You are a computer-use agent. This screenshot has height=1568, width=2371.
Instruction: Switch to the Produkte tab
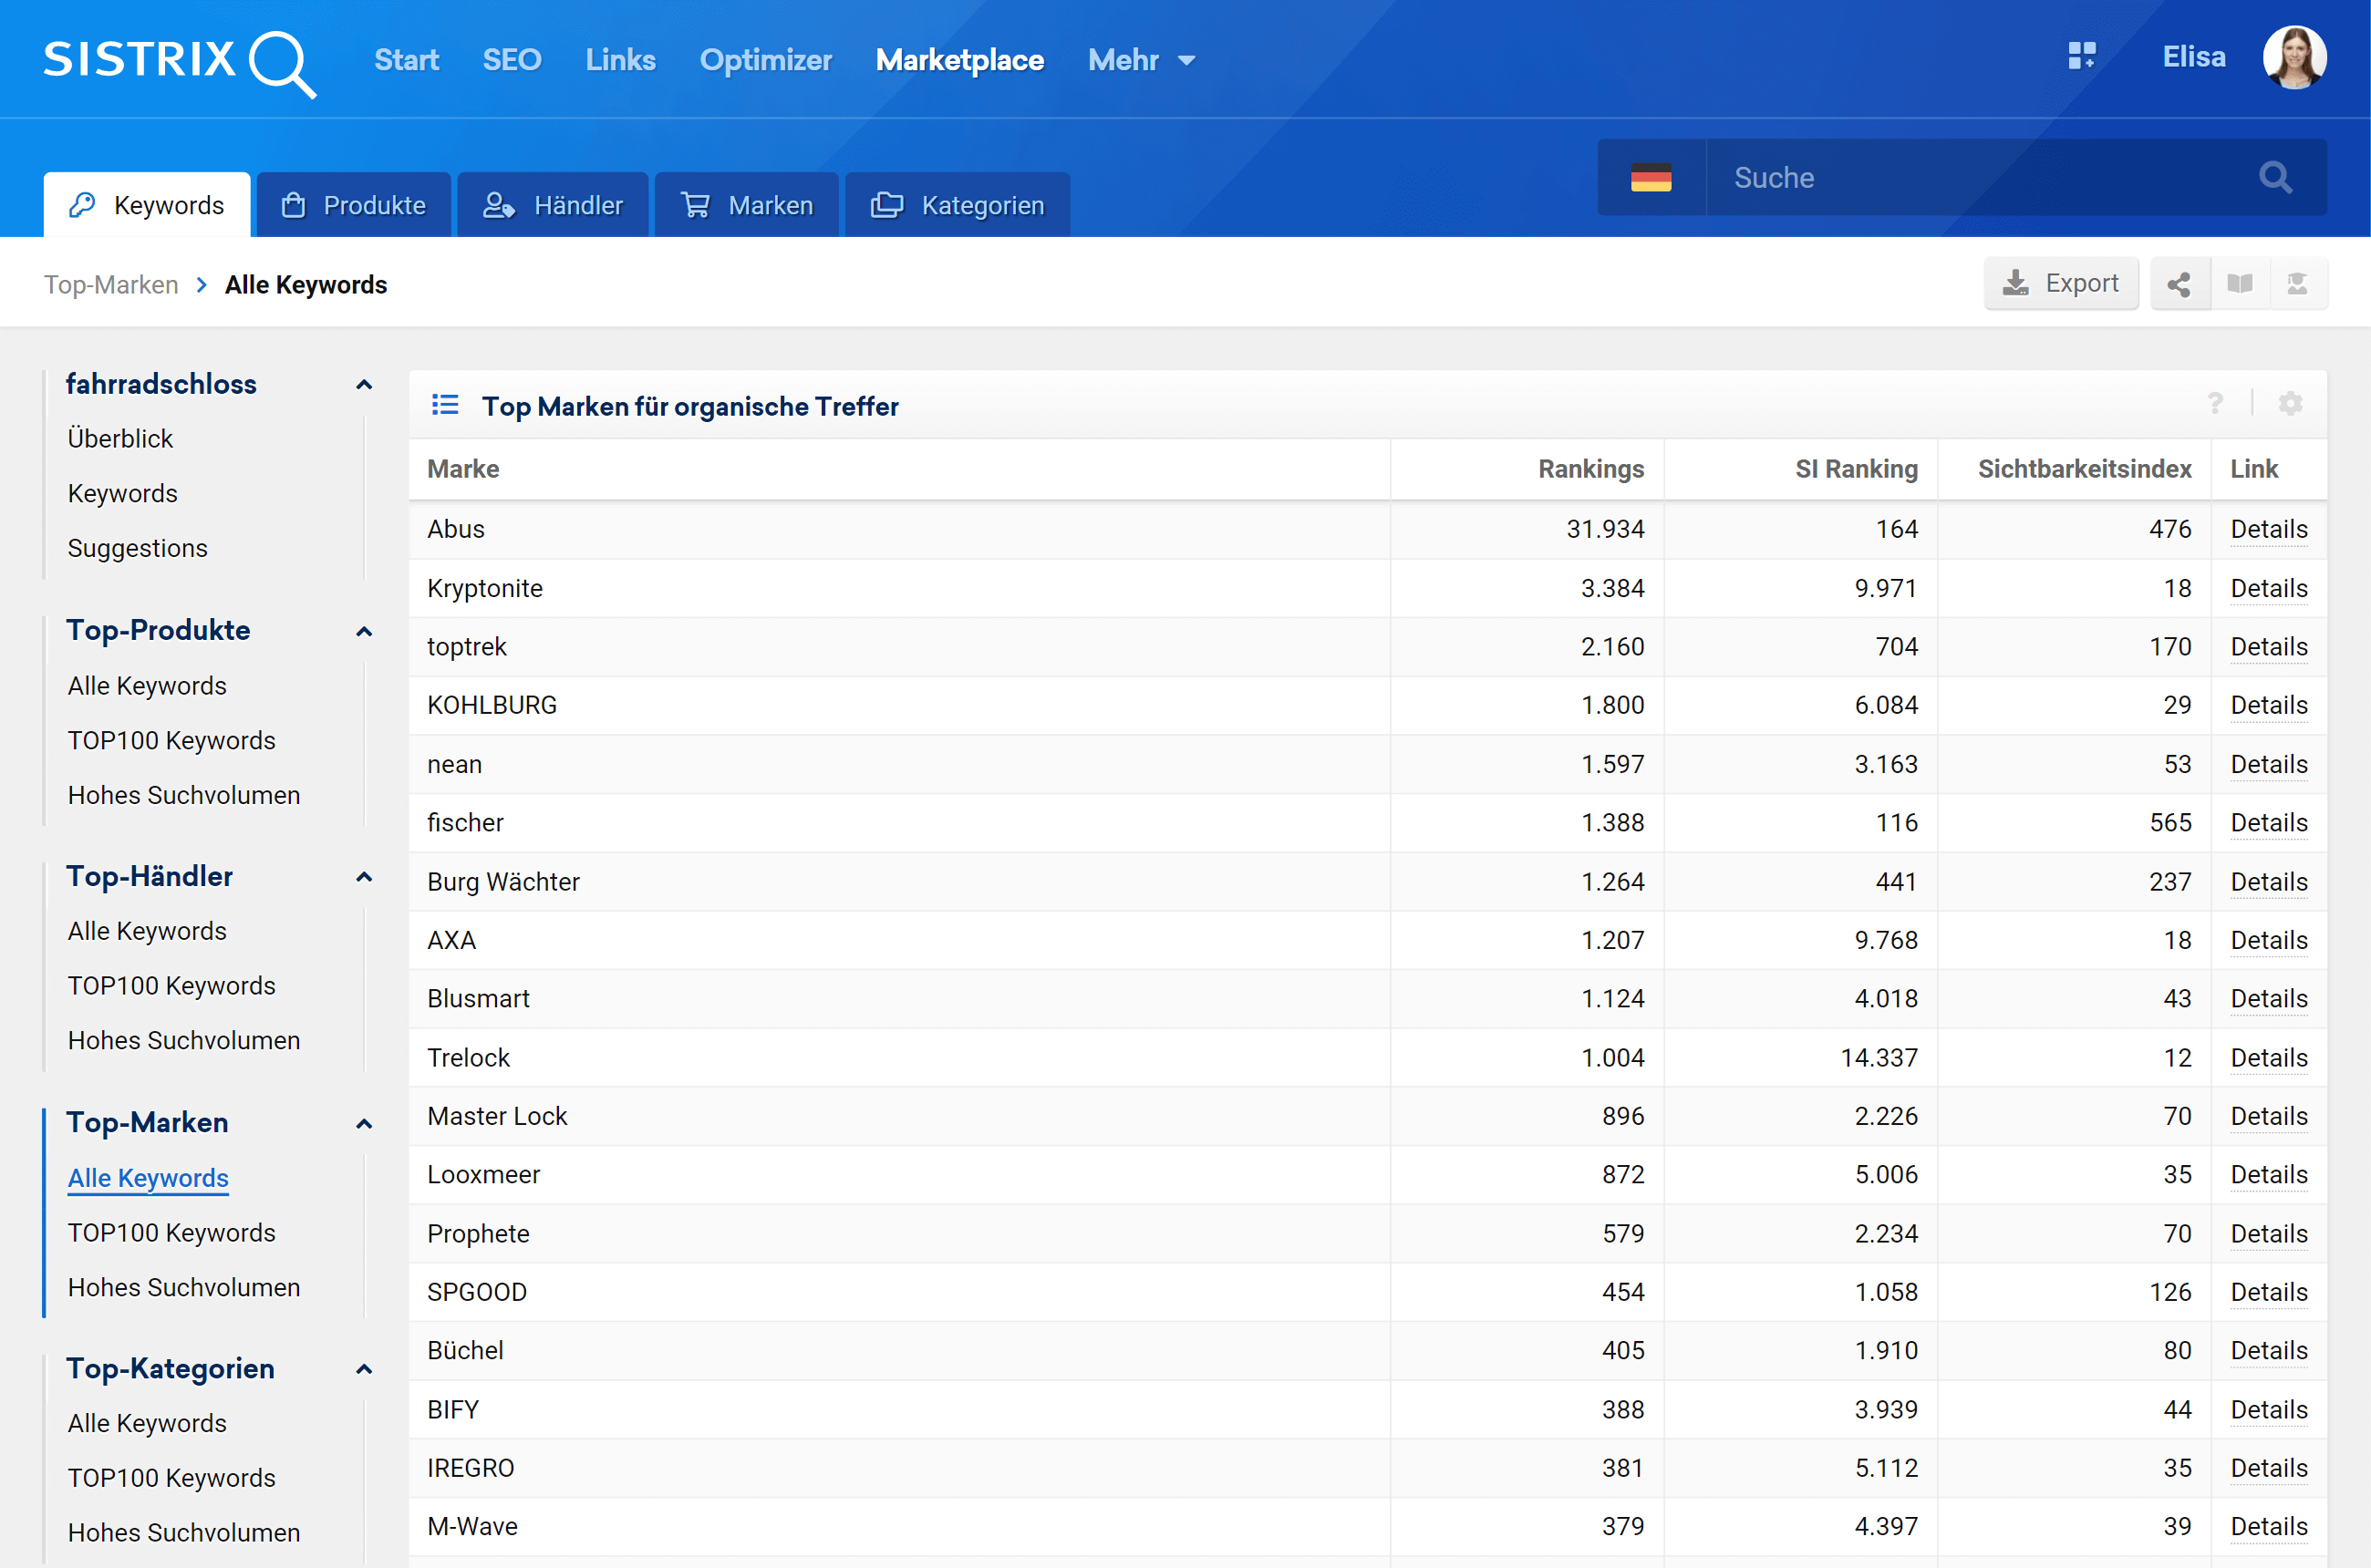[x=354, y=205]
